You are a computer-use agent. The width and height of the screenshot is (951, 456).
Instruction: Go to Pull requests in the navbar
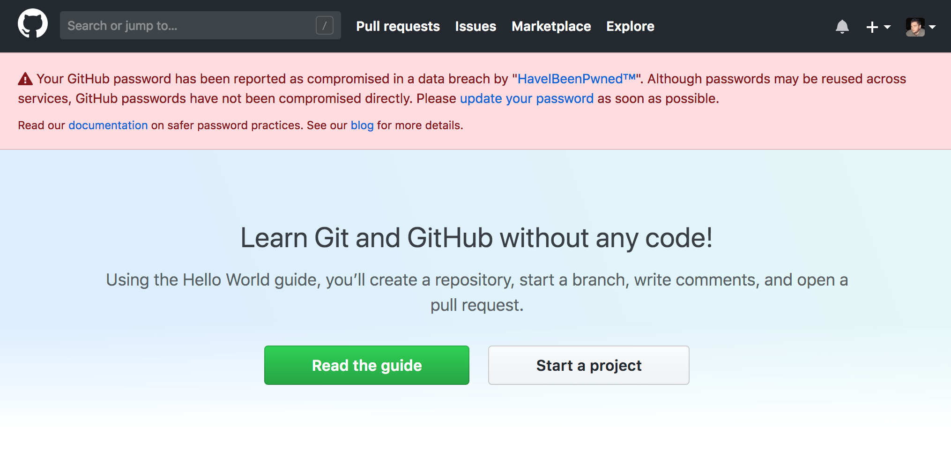[398, 26]
